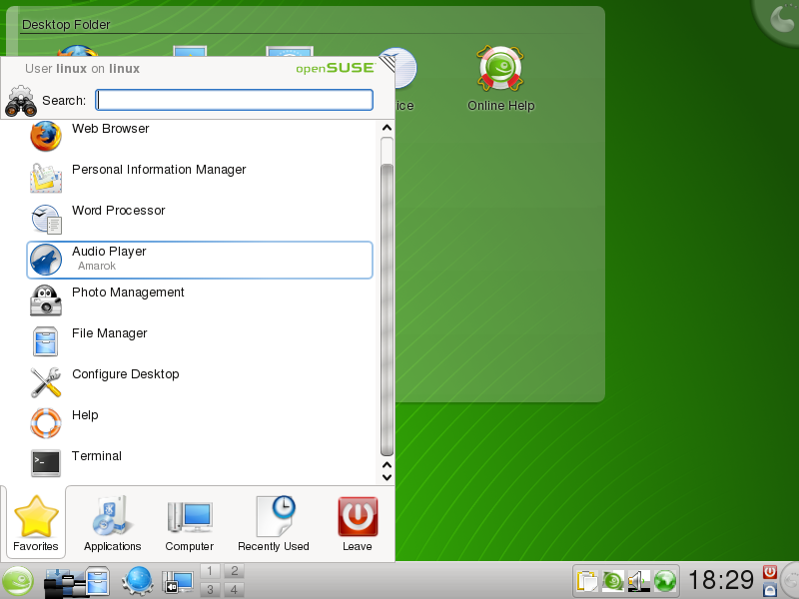This screenshot has height=599, width=799.
Task: Open Personal Information Manager from favorites
Action: (199, 178)
